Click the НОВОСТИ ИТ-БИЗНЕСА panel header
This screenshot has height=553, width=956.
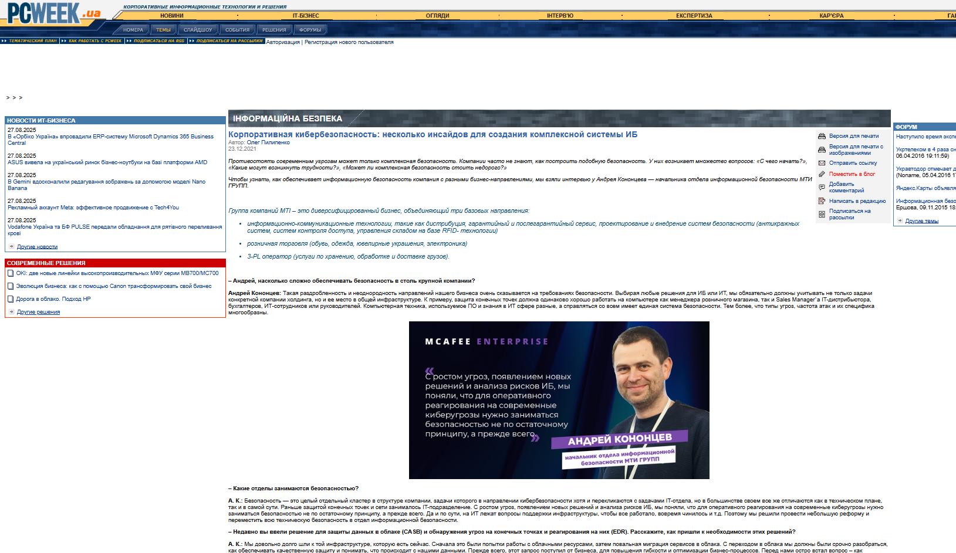point(115,120)
